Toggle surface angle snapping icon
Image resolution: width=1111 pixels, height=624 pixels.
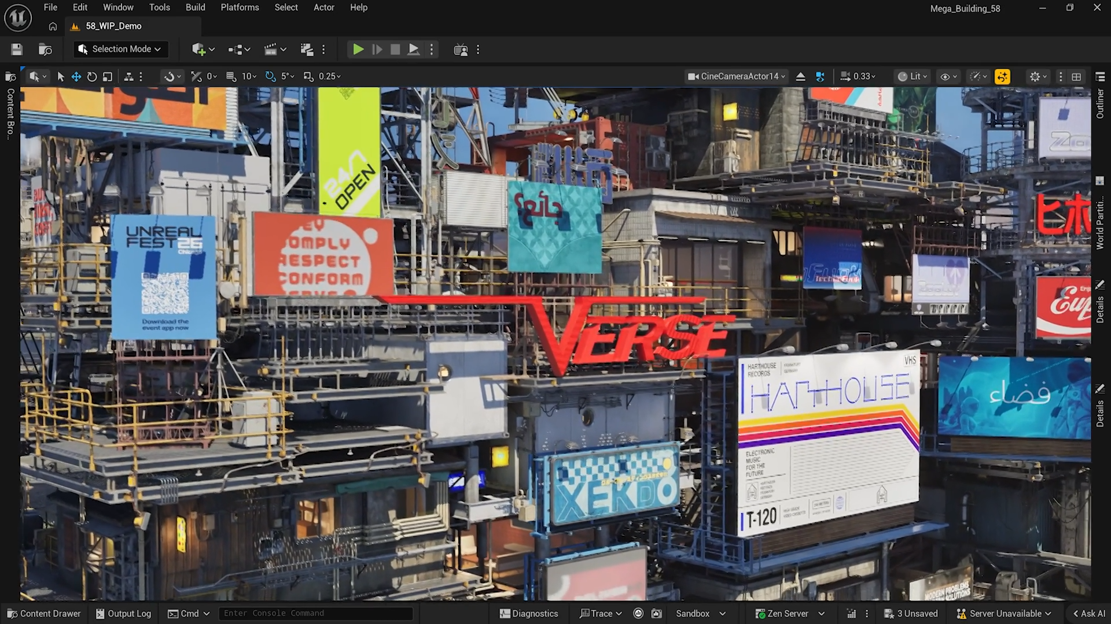pyautogui.click(x=197, y=76)
